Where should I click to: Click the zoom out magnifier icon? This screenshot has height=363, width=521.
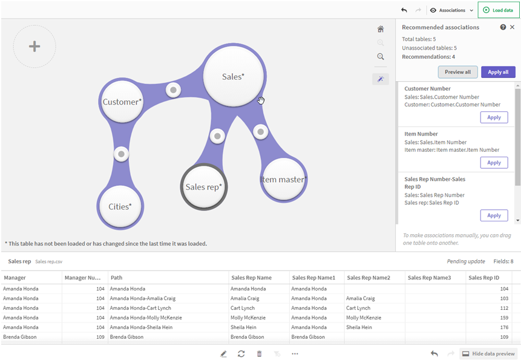[381, 57]
